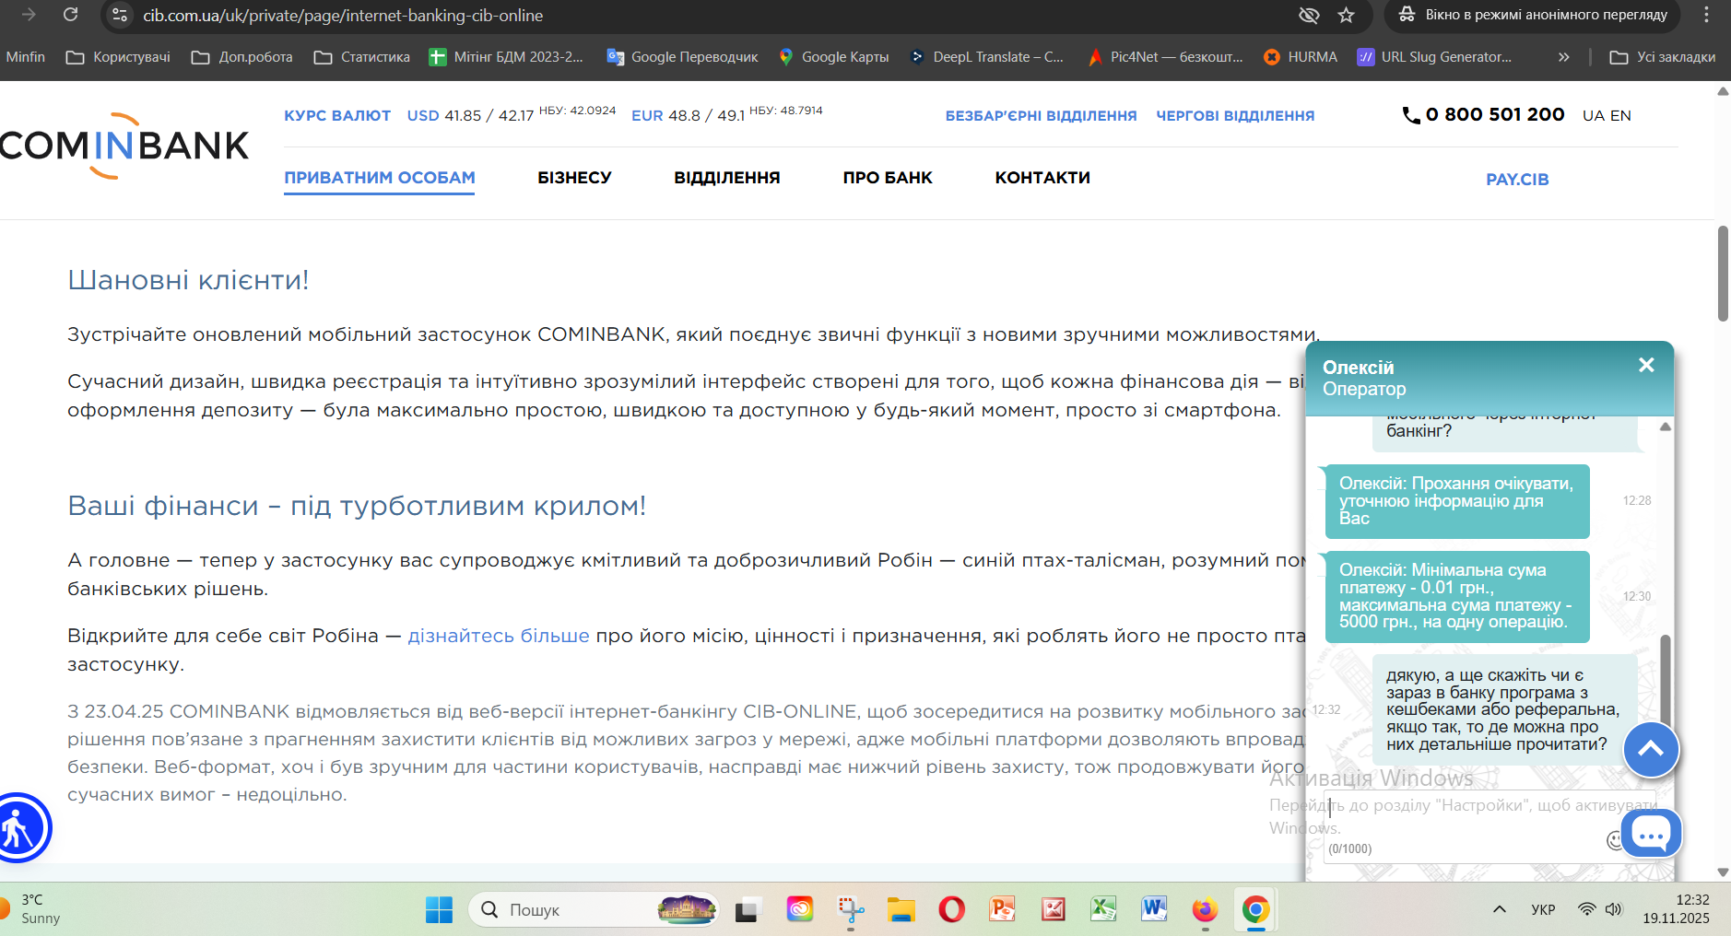This screenshot has width=1731, height=936.
Task: Go forward in browser history
Action: coord(29,15)
